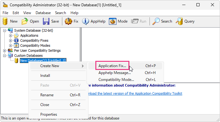Click the New Database cylinder icon in tree
This screenshot has width=220, height=122.
click(16, 61)
